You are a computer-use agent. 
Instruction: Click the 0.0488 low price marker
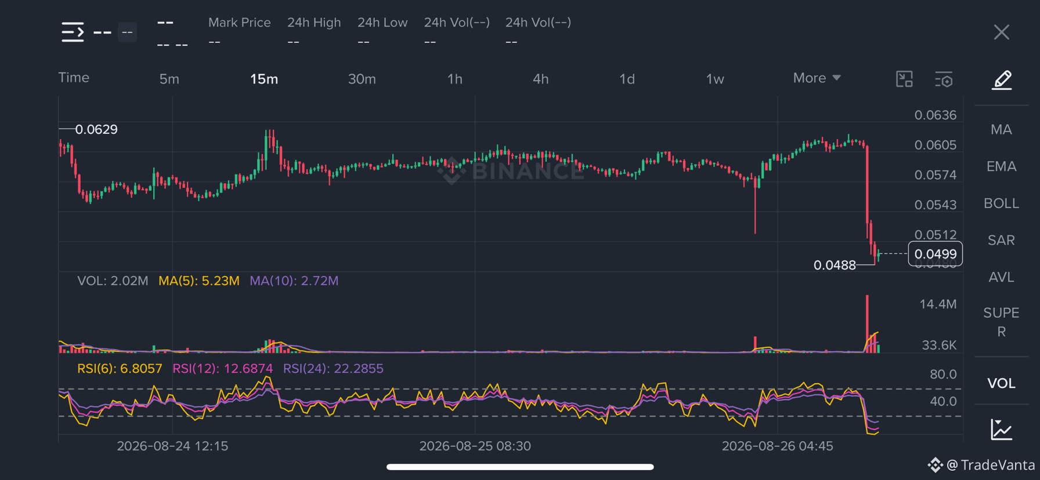pyautogui.click(x=835, y=265)
